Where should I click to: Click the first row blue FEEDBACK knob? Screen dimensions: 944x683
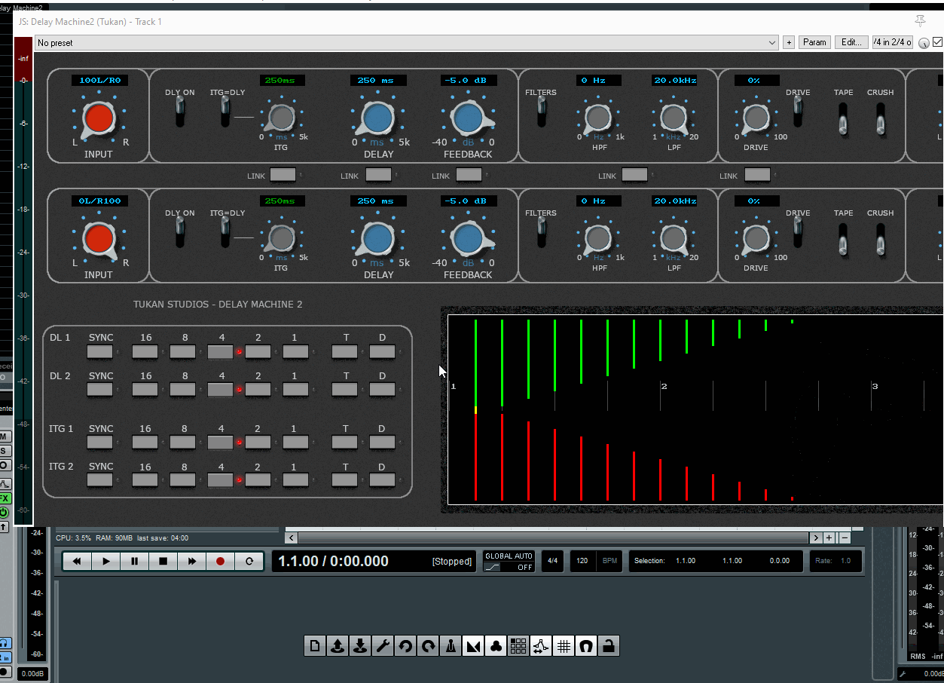(469, 118)
